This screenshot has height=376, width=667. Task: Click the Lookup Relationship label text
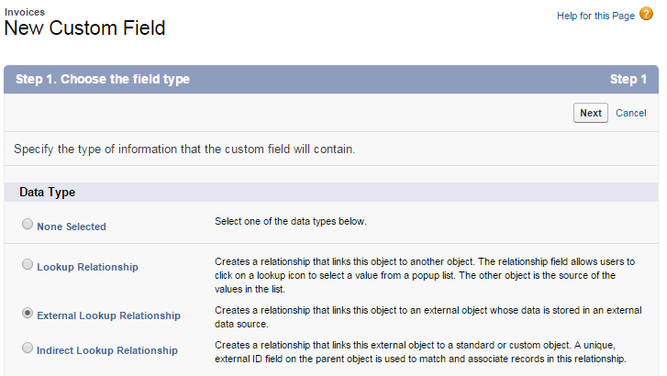point(87,267)
